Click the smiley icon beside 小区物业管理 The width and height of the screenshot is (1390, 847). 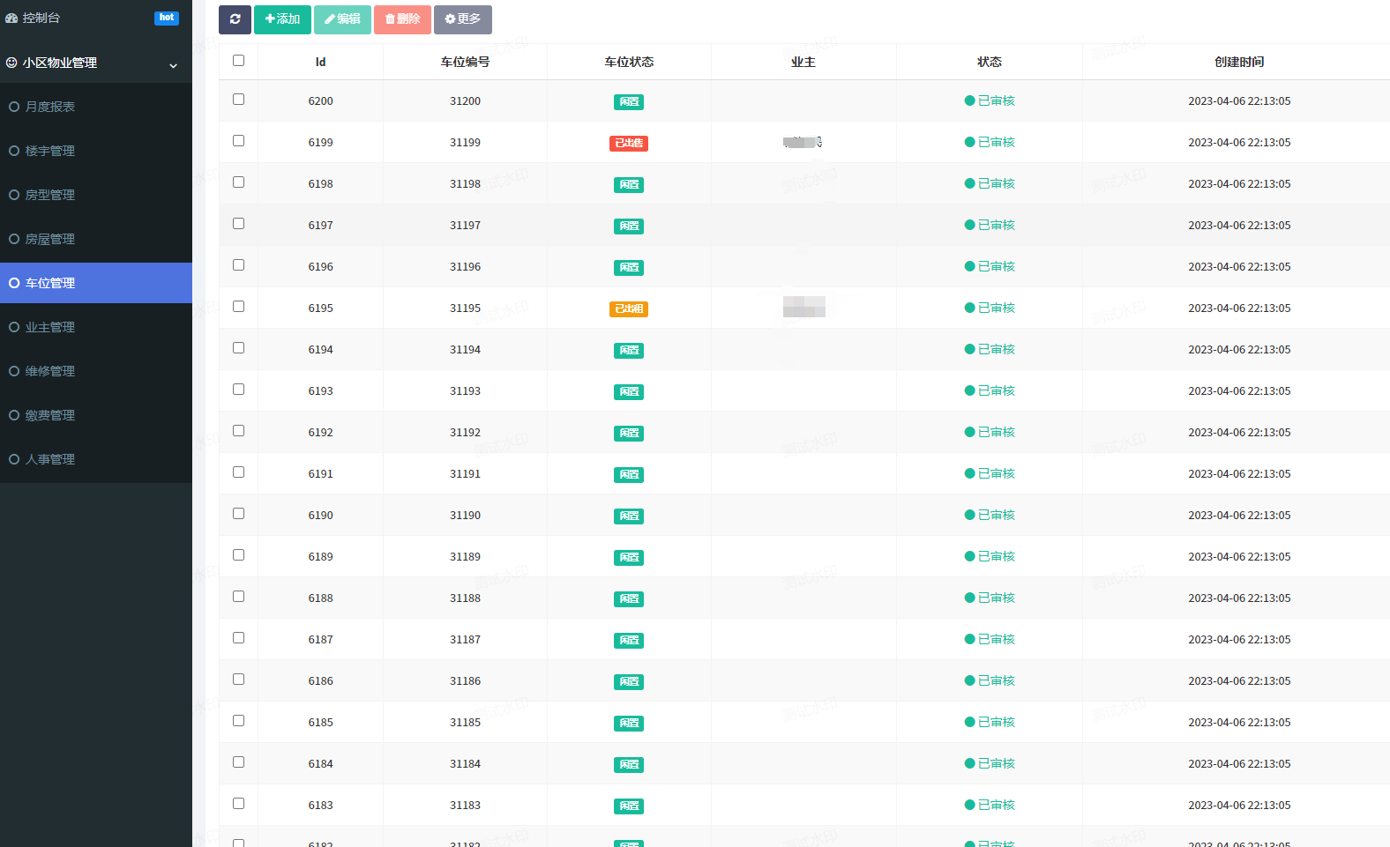click(x=11, y=63)
